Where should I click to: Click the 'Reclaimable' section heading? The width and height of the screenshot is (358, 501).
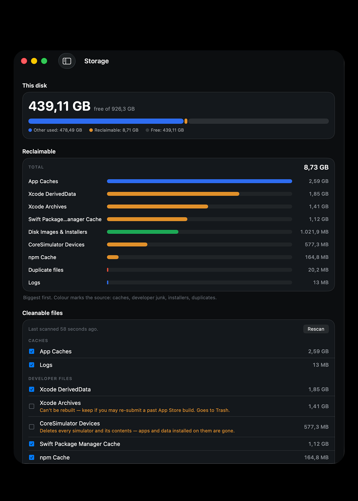click(39, 151)
